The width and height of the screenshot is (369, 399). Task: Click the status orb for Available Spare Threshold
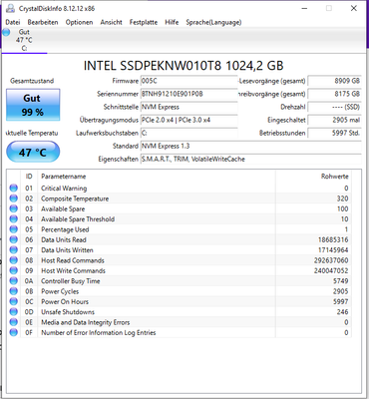14,219
